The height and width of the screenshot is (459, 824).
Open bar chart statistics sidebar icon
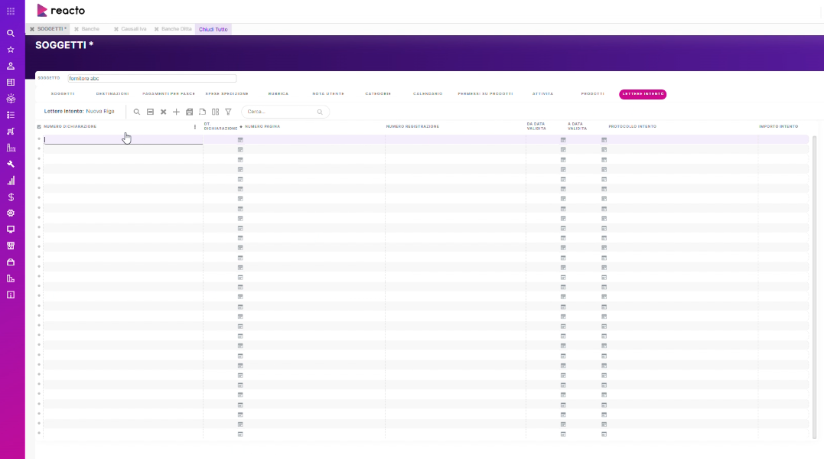pyautogui.click(x=11, y=181)
